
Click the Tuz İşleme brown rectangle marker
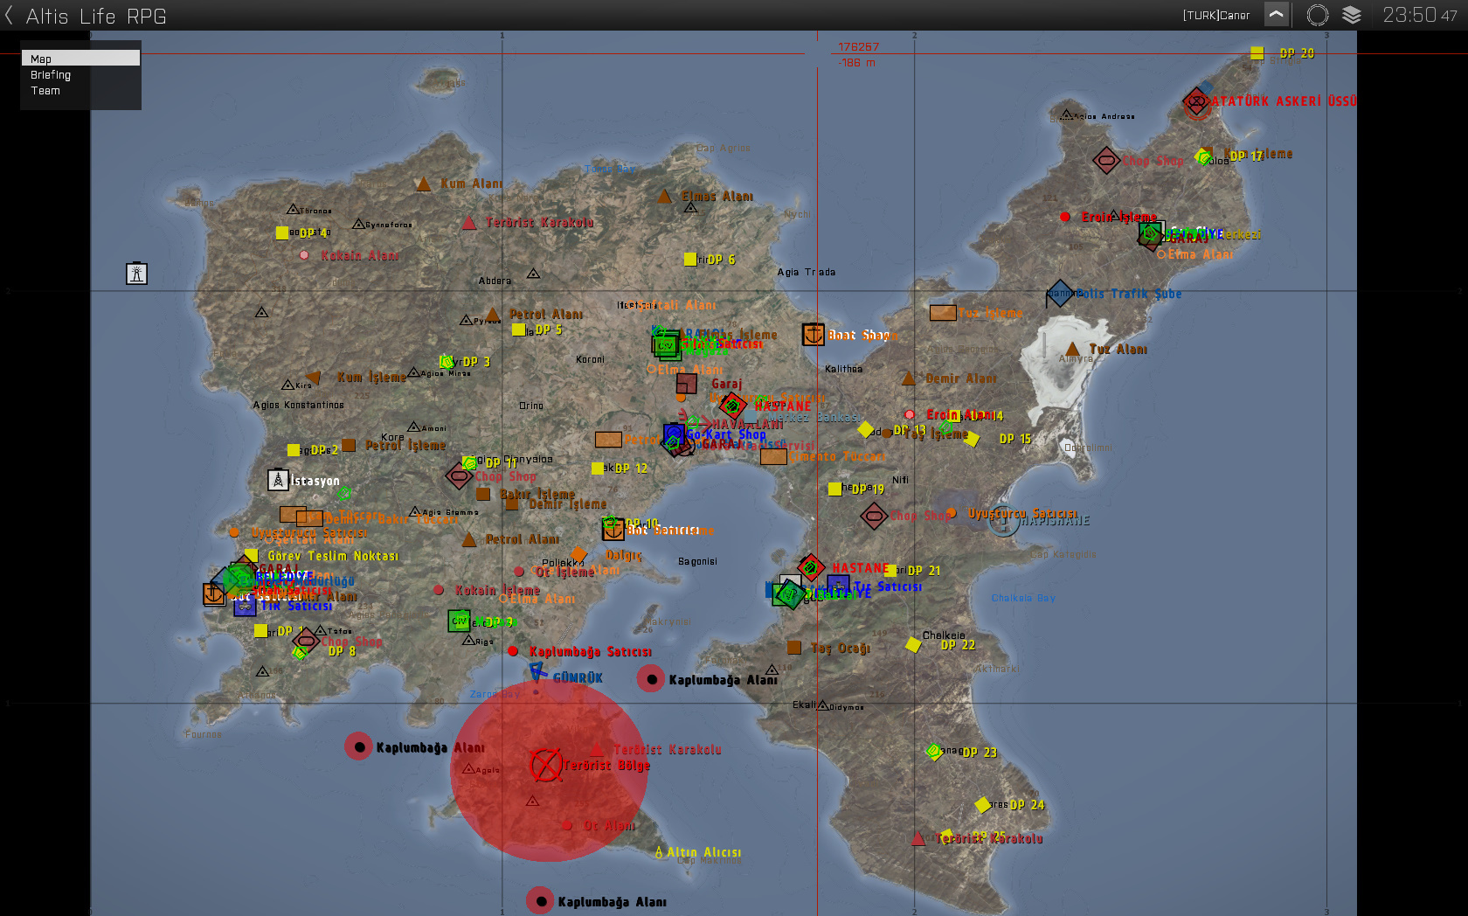(943, 313)
